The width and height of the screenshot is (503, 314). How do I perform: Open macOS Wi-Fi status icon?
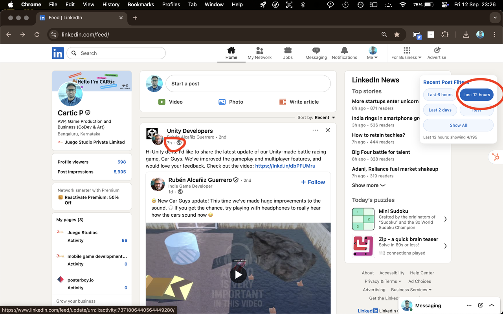402,4
